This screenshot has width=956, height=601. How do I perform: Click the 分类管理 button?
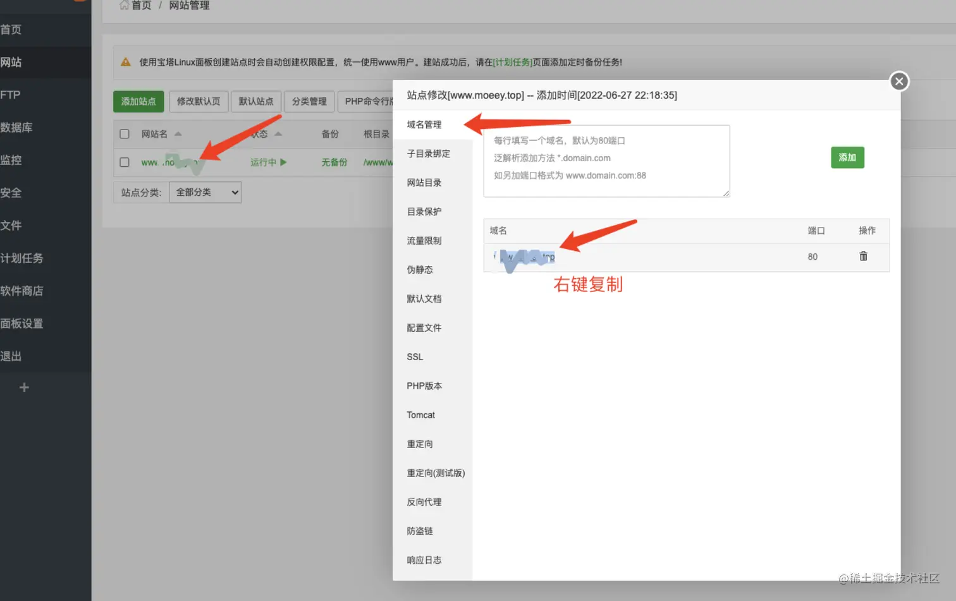[309, 101]
